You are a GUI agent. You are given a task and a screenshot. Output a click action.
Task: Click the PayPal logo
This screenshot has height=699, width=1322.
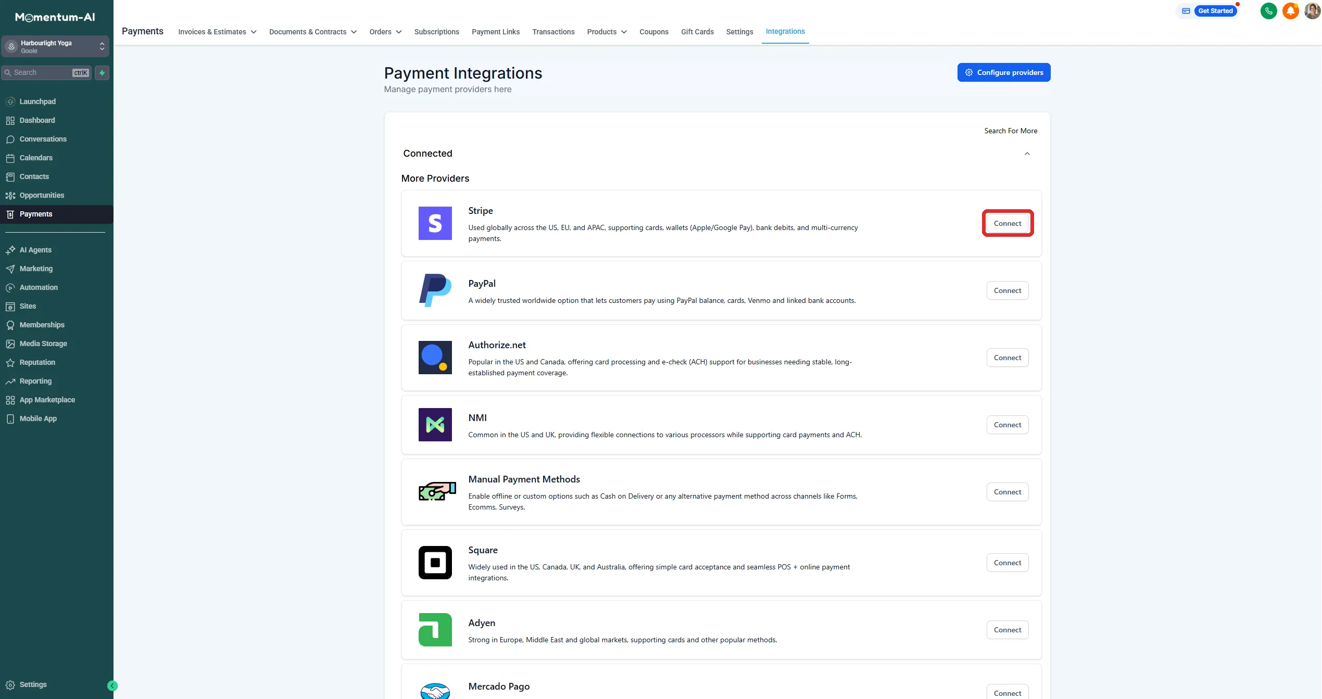(x=435, y=290)
